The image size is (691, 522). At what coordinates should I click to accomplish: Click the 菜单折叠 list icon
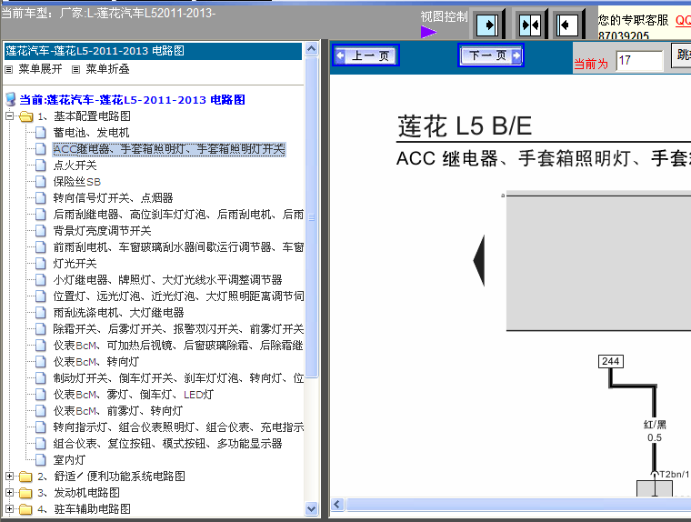click(x=75, y=69)
